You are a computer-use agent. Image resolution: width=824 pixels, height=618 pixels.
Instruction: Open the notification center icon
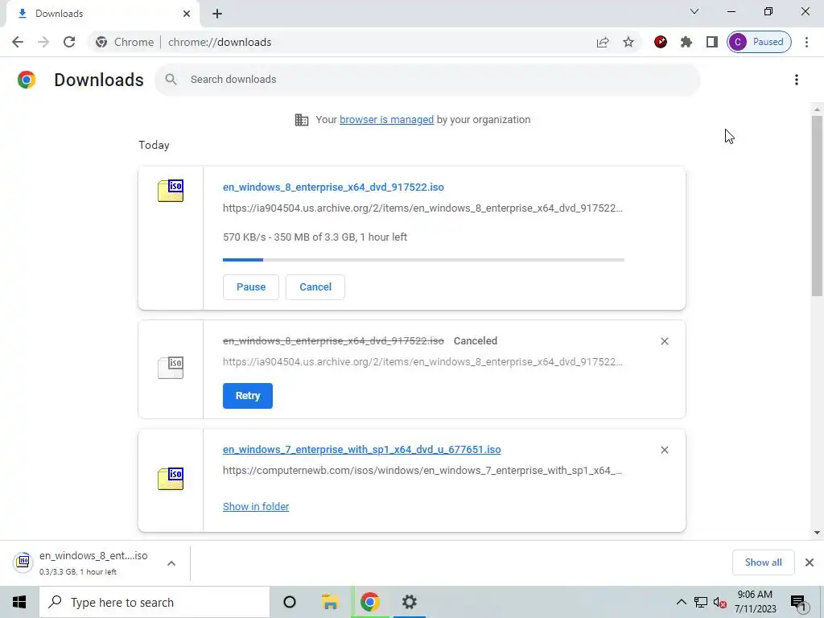click(x=799, y=602)
